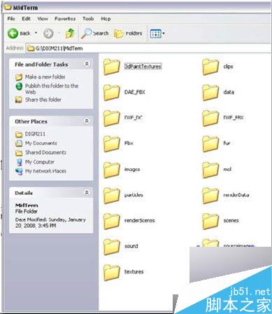Click the Make a new folder icon

(19, 77)
